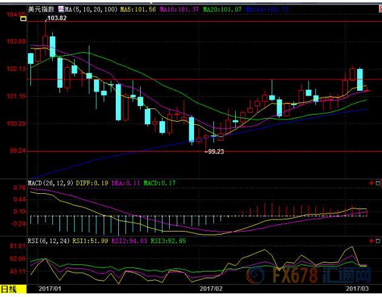Click the 2017/02 date on time axis
Screen dimensions: 382x297
tap(212, 289)
